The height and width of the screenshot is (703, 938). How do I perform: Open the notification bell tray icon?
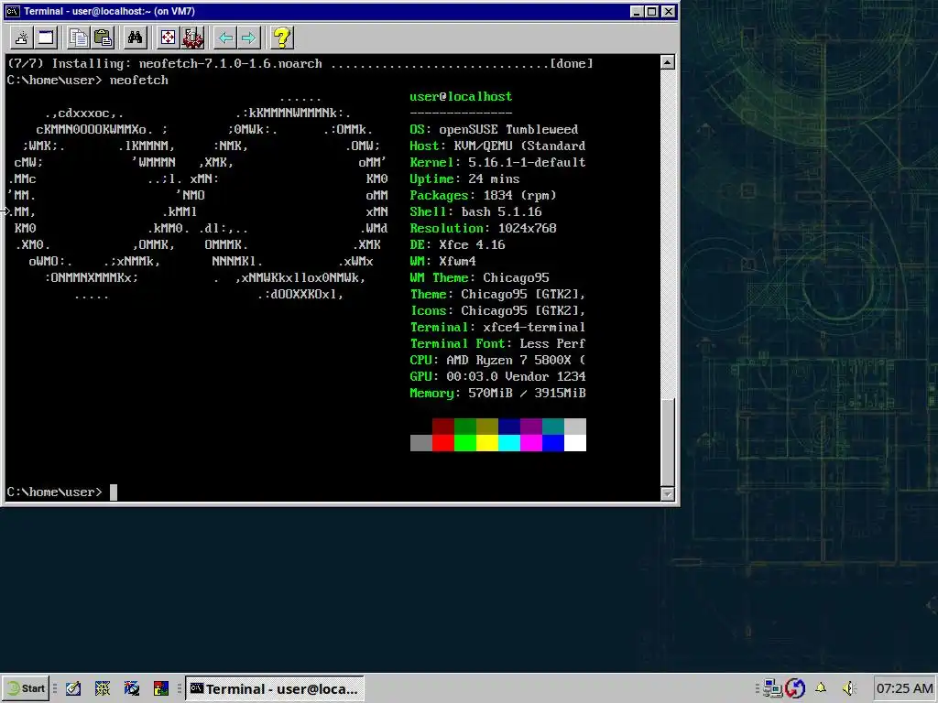point(821,688)
